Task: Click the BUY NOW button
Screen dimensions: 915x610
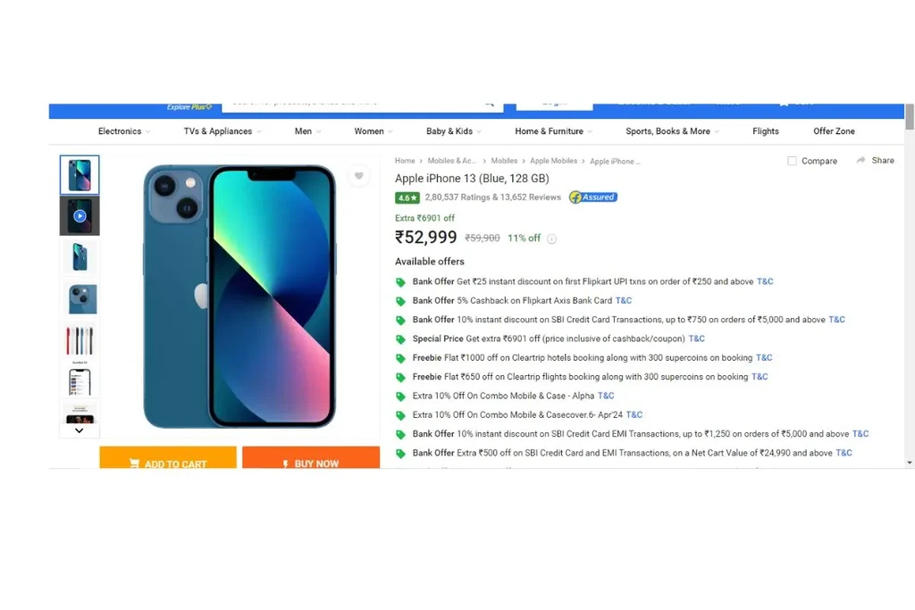Action: (x=311, y=457)
